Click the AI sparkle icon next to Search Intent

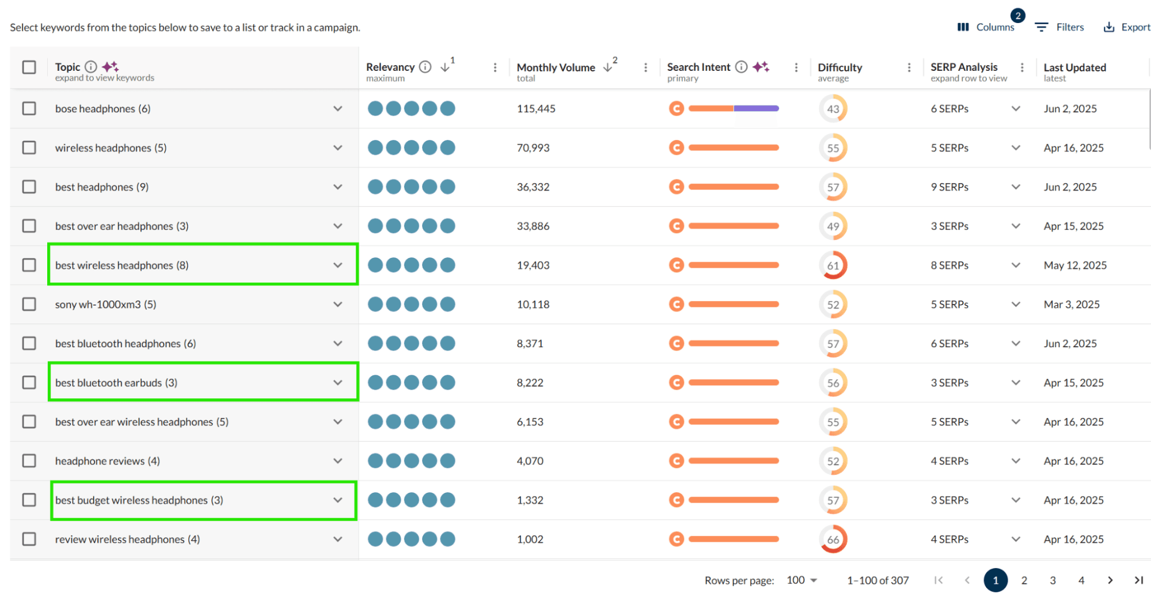tap(761, 66)
